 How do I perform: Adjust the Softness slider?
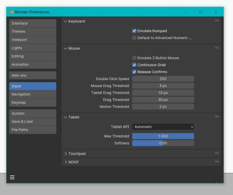tap(163, 143)
